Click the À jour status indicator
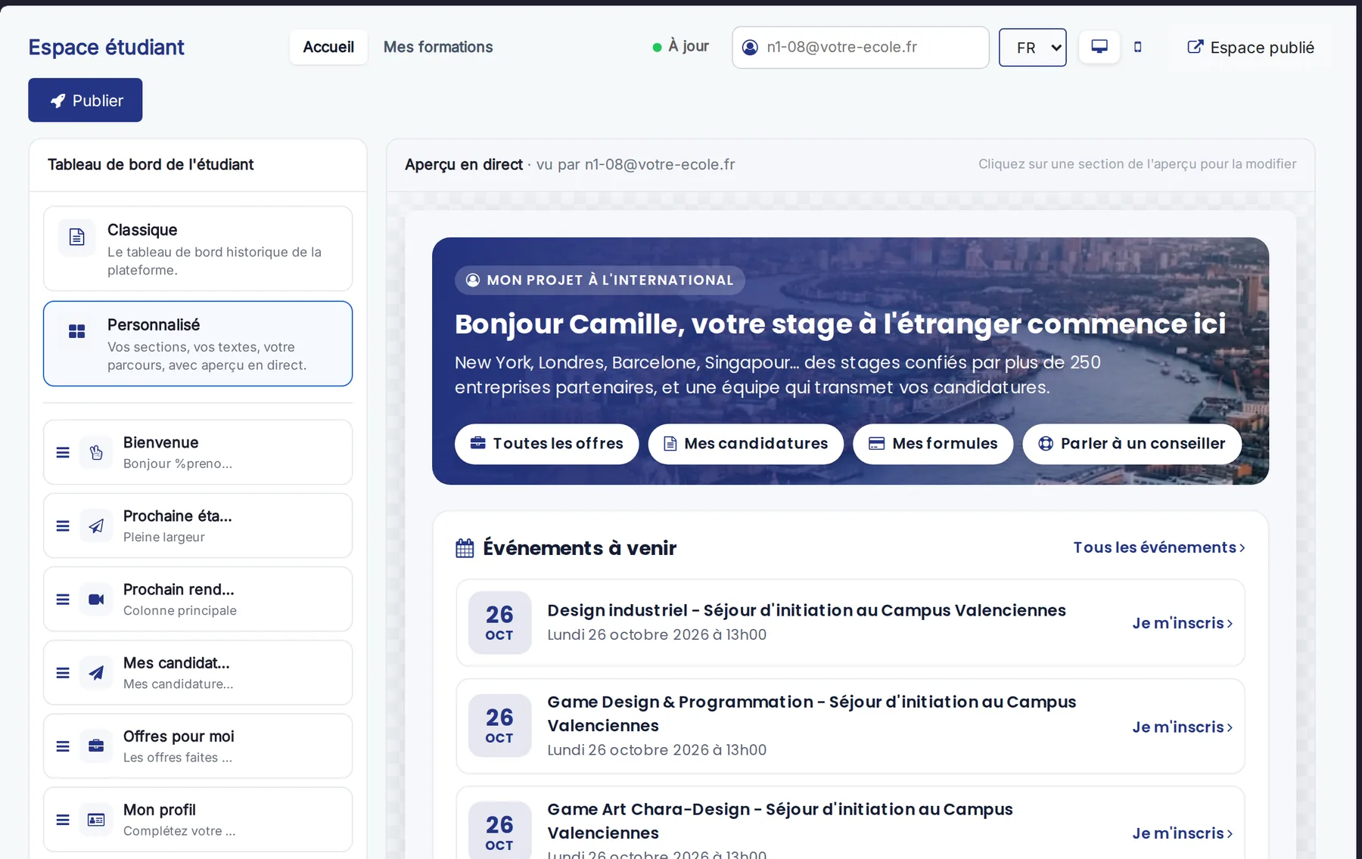This screenshot has width=1362, height=859. (680, 46)
